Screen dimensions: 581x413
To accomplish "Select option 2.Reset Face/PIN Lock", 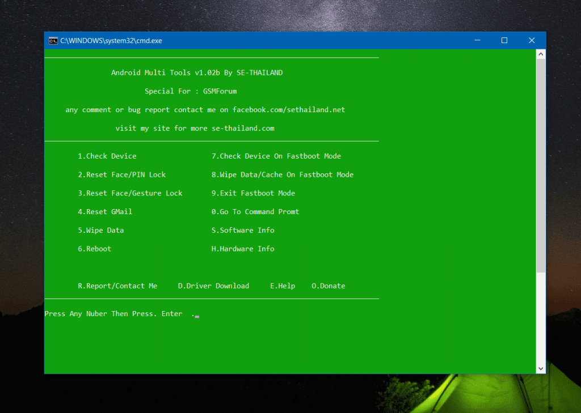I will pos(122,174).
